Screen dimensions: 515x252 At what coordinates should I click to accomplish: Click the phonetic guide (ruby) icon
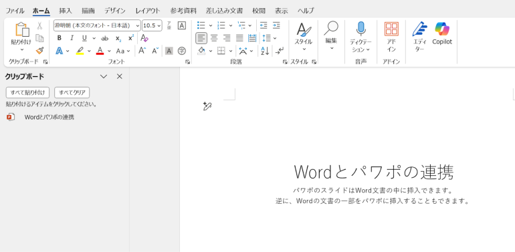(169, 25)
